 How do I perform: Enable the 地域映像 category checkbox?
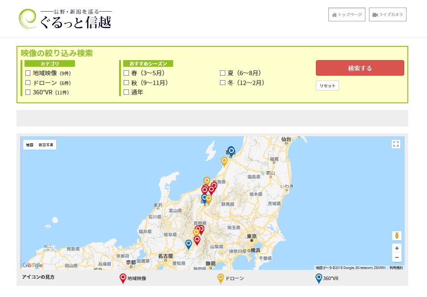tap(28, 73)
